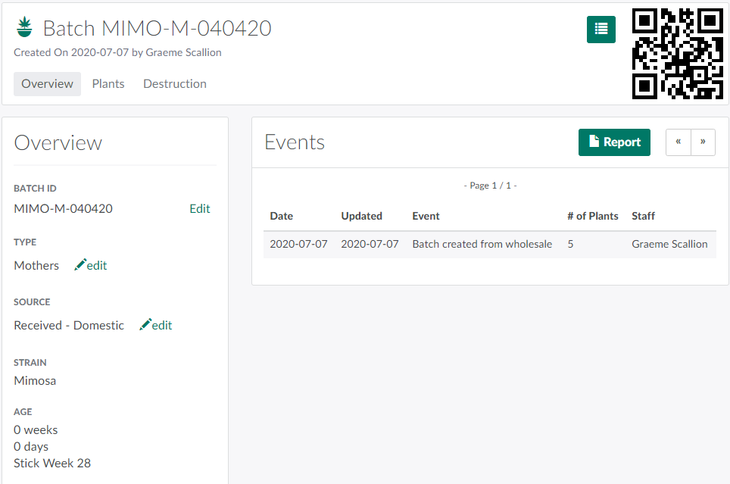Select the 'Batch created from wholesale' event
Viewport: 730px width, 484px height.
tap(482, 244)
